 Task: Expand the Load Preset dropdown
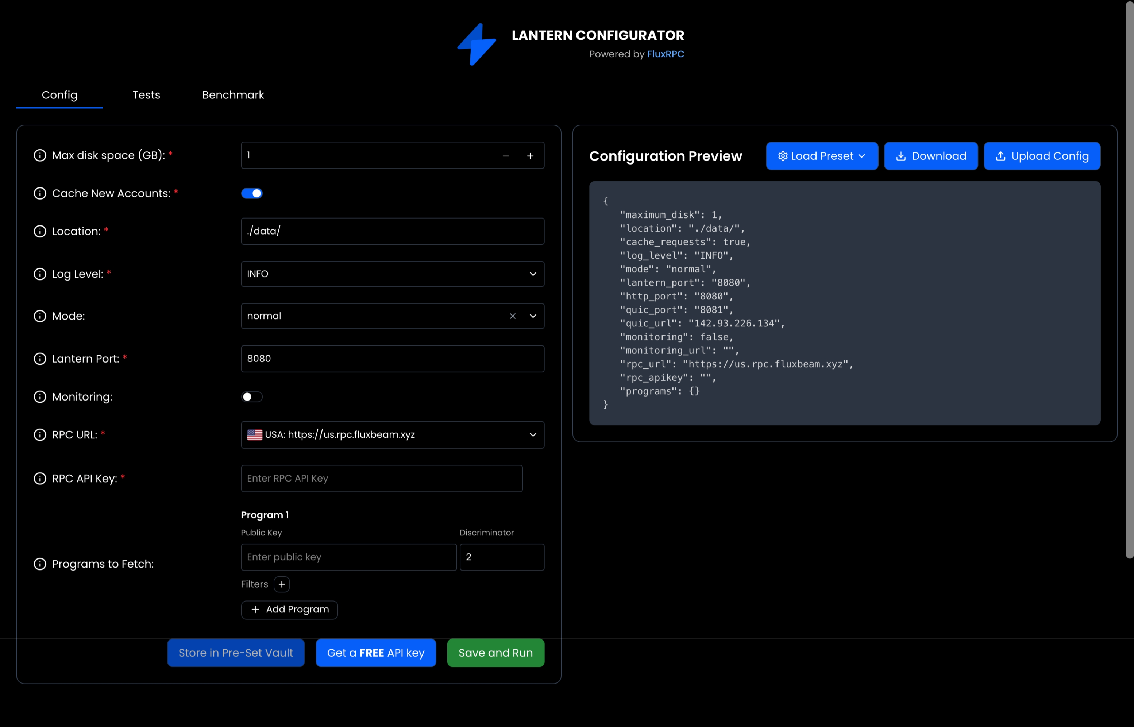tap(821, 156)
